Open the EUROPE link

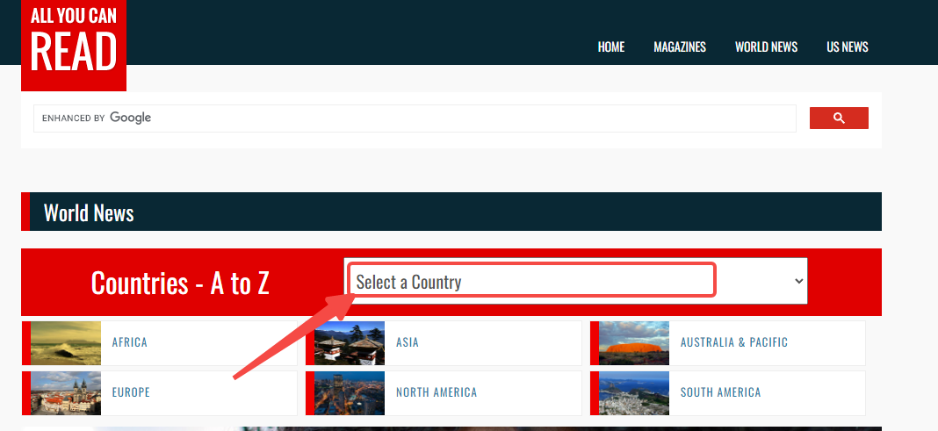tap(131, 392)
